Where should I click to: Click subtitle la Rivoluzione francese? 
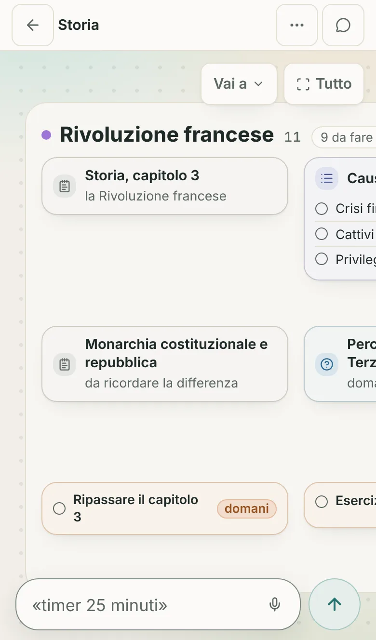click(156, 196)
